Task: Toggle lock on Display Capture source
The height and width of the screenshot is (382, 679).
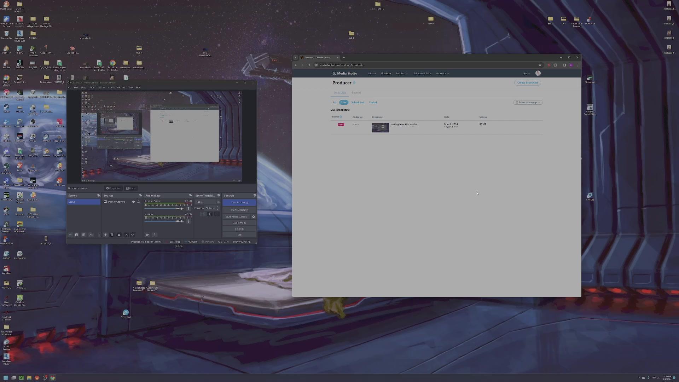Action: [x=138, y=202]
